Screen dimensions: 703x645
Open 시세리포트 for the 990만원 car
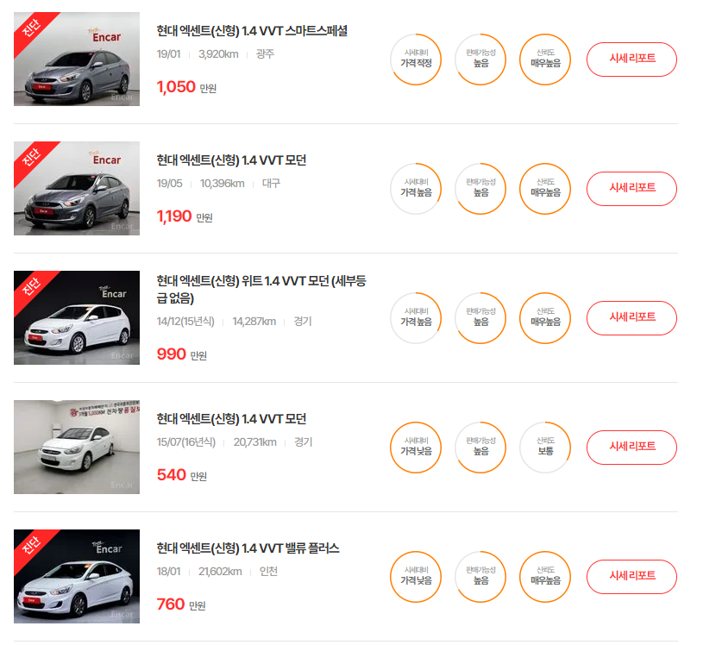(x=631, y=318)
